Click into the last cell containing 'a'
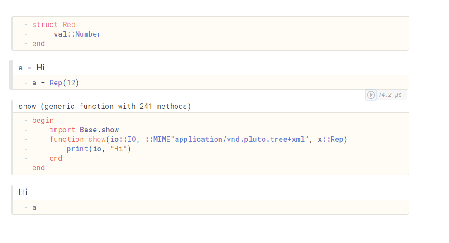 [x=211, y=207]
